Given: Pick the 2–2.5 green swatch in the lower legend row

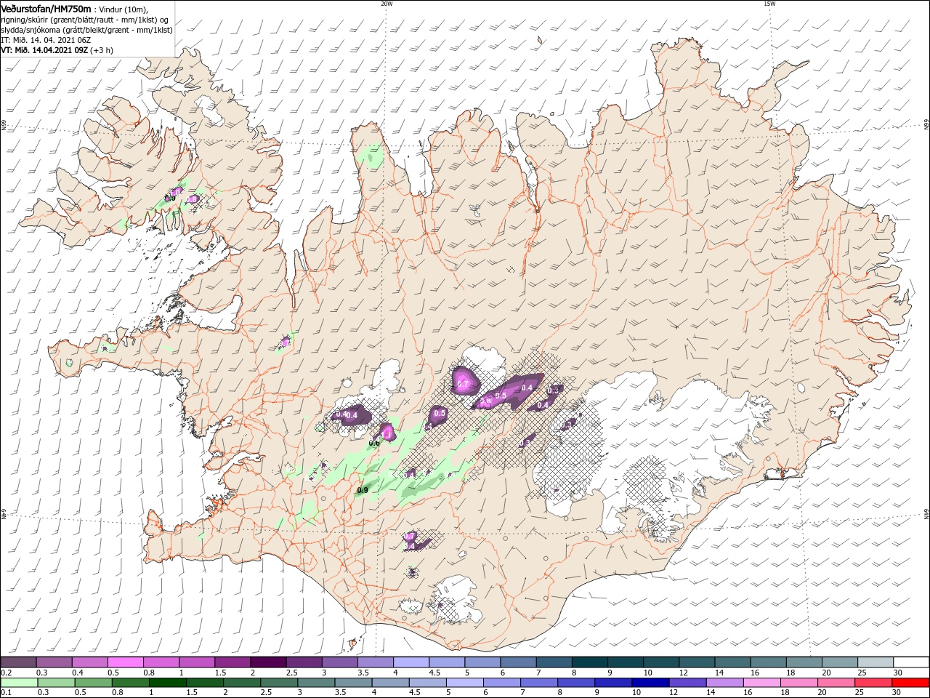Looking at the screenshot, I should point(243,683).
